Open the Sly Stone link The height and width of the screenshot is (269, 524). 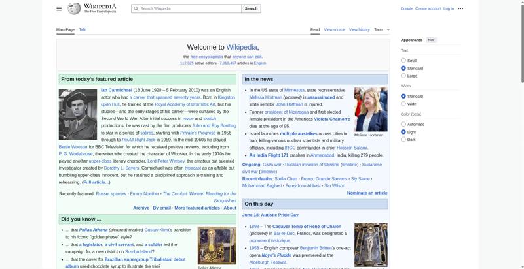click(360, 179)
